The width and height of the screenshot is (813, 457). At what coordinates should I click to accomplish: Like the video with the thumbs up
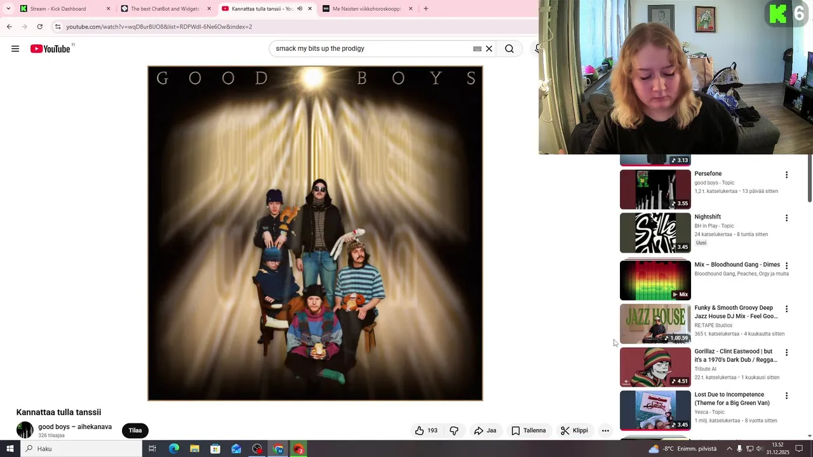coord(426,430)
